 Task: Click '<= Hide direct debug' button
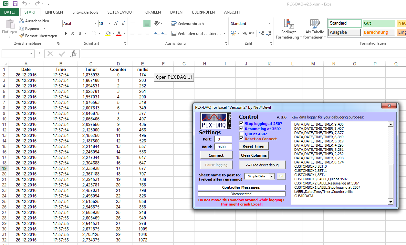pyautogui.click(x=262, y=165)
